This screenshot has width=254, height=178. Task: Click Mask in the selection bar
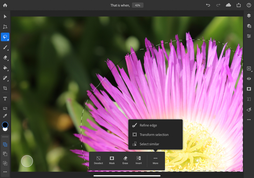tap(112, 160)
